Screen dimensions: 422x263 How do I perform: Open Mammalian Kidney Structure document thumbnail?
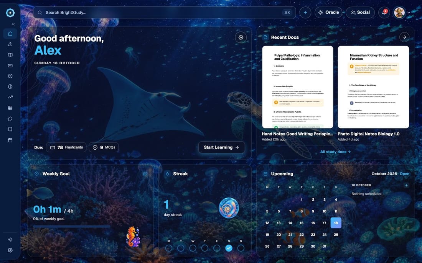click(x=373, y=87)
